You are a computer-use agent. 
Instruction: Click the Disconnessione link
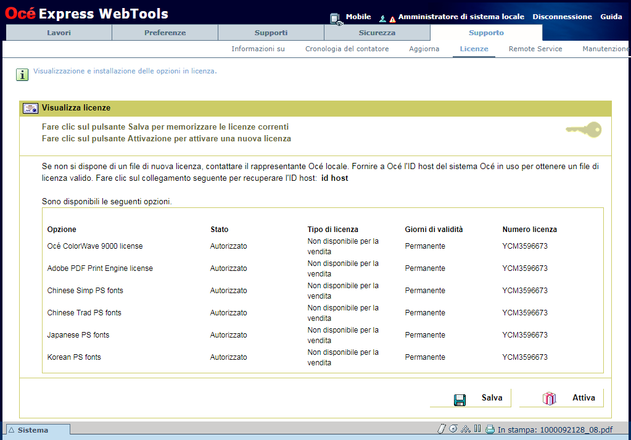pyautogui.click(x=562, y=17)
